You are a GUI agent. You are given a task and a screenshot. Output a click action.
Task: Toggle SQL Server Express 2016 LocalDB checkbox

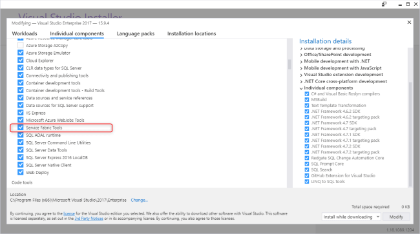[x=21, y=157]
